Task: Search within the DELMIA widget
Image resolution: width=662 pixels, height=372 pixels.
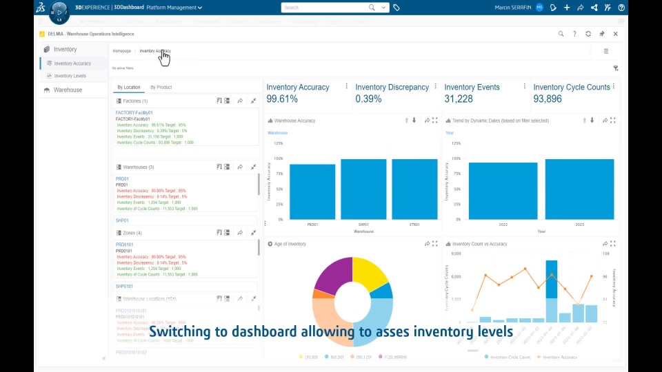Action: (x=561, y=34)
